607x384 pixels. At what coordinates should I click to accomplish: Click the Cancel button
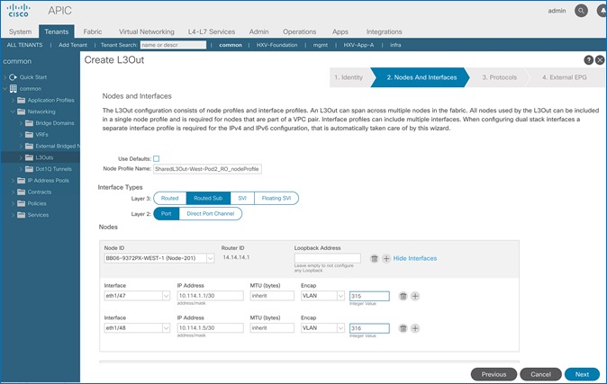point(540,374)
